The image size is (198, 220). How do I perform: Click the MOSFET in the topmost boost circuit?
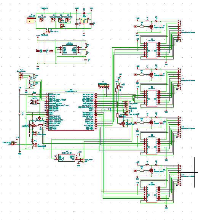151,27
